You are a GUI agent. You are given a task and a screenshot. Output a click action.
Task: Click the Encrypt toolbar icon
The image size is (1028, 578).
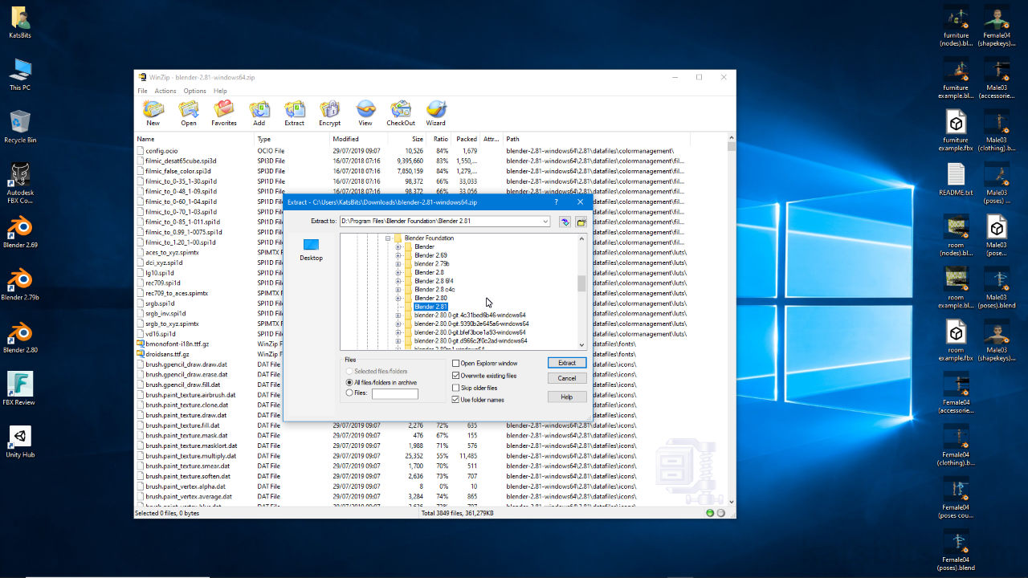pyautogui.click(x=329, y=112)
